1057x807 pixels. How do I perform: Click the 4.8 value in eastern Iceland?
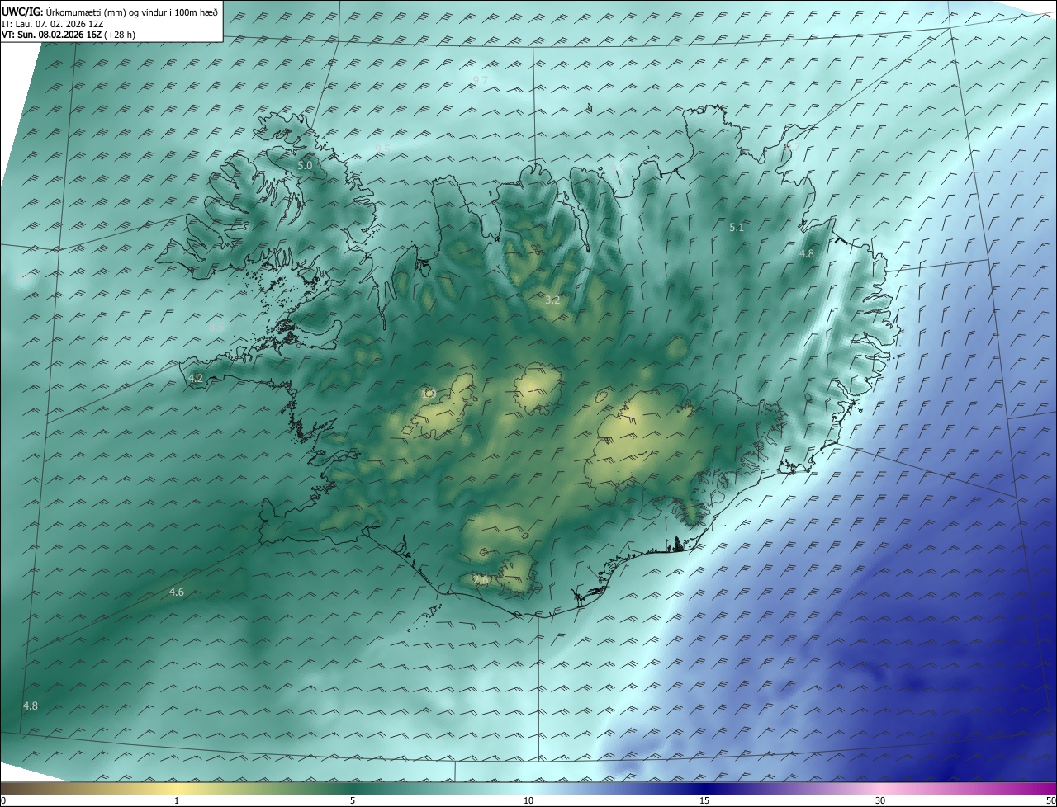(x=807, y=254)
